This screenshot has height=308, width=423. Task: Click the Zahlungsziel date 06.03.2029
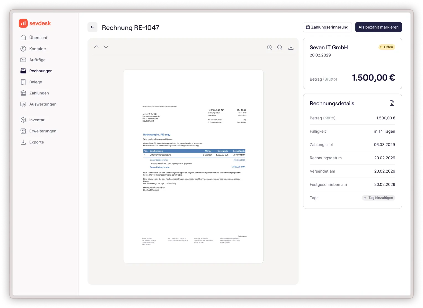click(x=385, y=145)
